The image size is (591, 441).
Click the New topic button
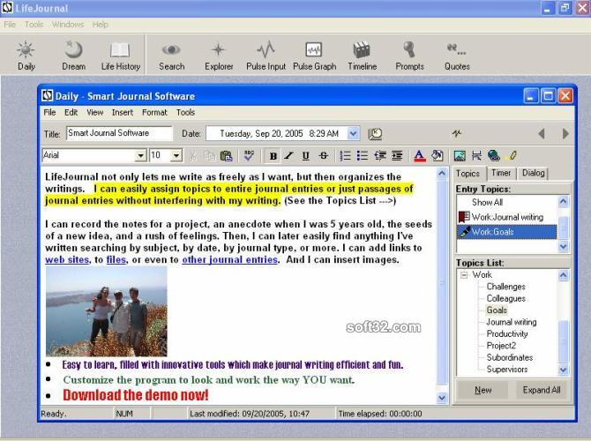tap(483, 390)
